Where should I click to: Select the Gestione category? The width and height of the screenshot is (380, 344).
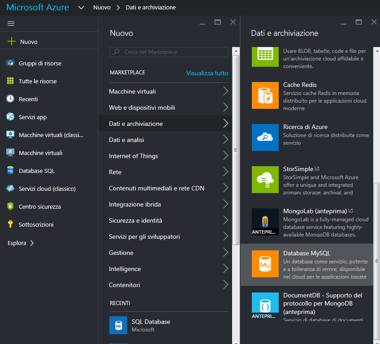165,253
